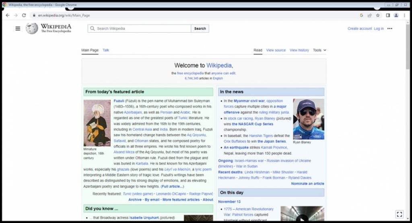Open the An earthquake news link
This screenshot has width=412, height=223.
(236, 147)
